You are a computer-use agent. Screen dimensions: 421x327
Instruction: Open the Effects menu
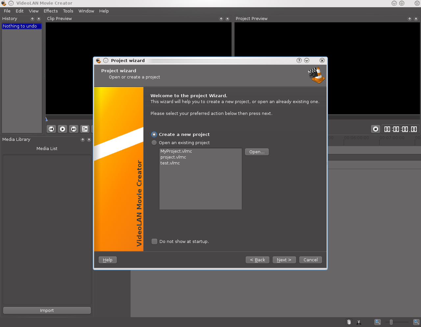tap(51, 11)
